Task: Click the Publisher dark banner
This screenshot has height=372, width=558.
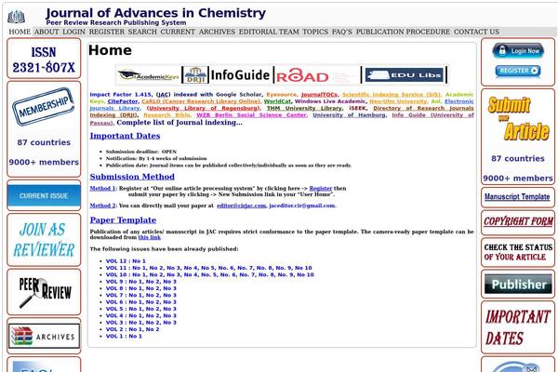Action: [518, 284]
